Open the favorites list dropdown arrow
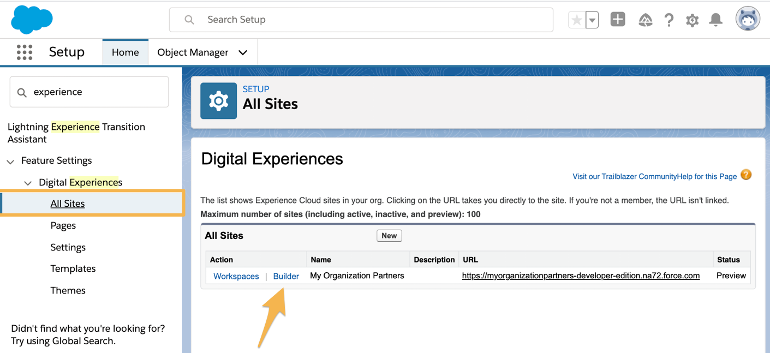This screenshot has height=353, width=770. pos(592,20)
